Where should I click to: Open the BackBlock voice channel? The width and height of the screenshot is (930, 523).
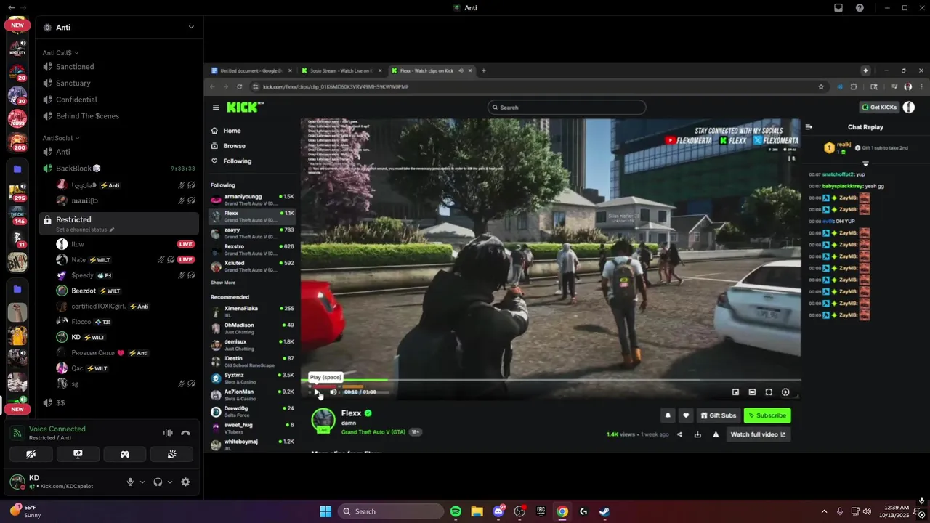pyautogui.click(x=118, y=169)
